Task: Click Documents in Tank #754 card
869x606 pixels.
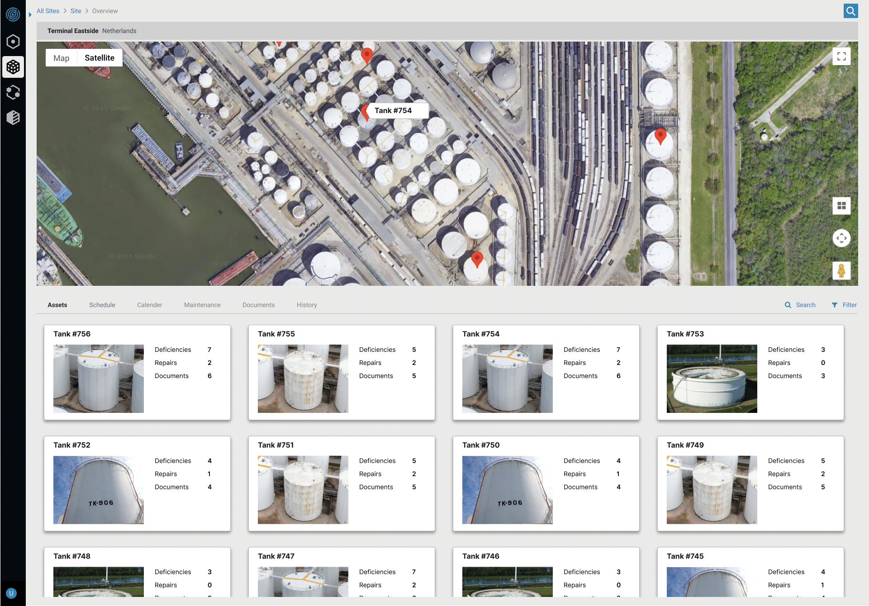Action: coord(580,376)
